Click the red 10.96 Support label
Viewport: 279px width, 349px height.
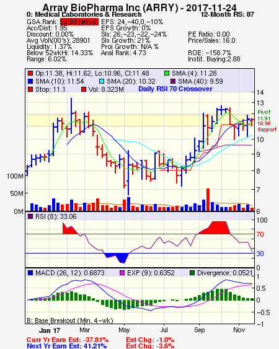[x=267, y=126]
